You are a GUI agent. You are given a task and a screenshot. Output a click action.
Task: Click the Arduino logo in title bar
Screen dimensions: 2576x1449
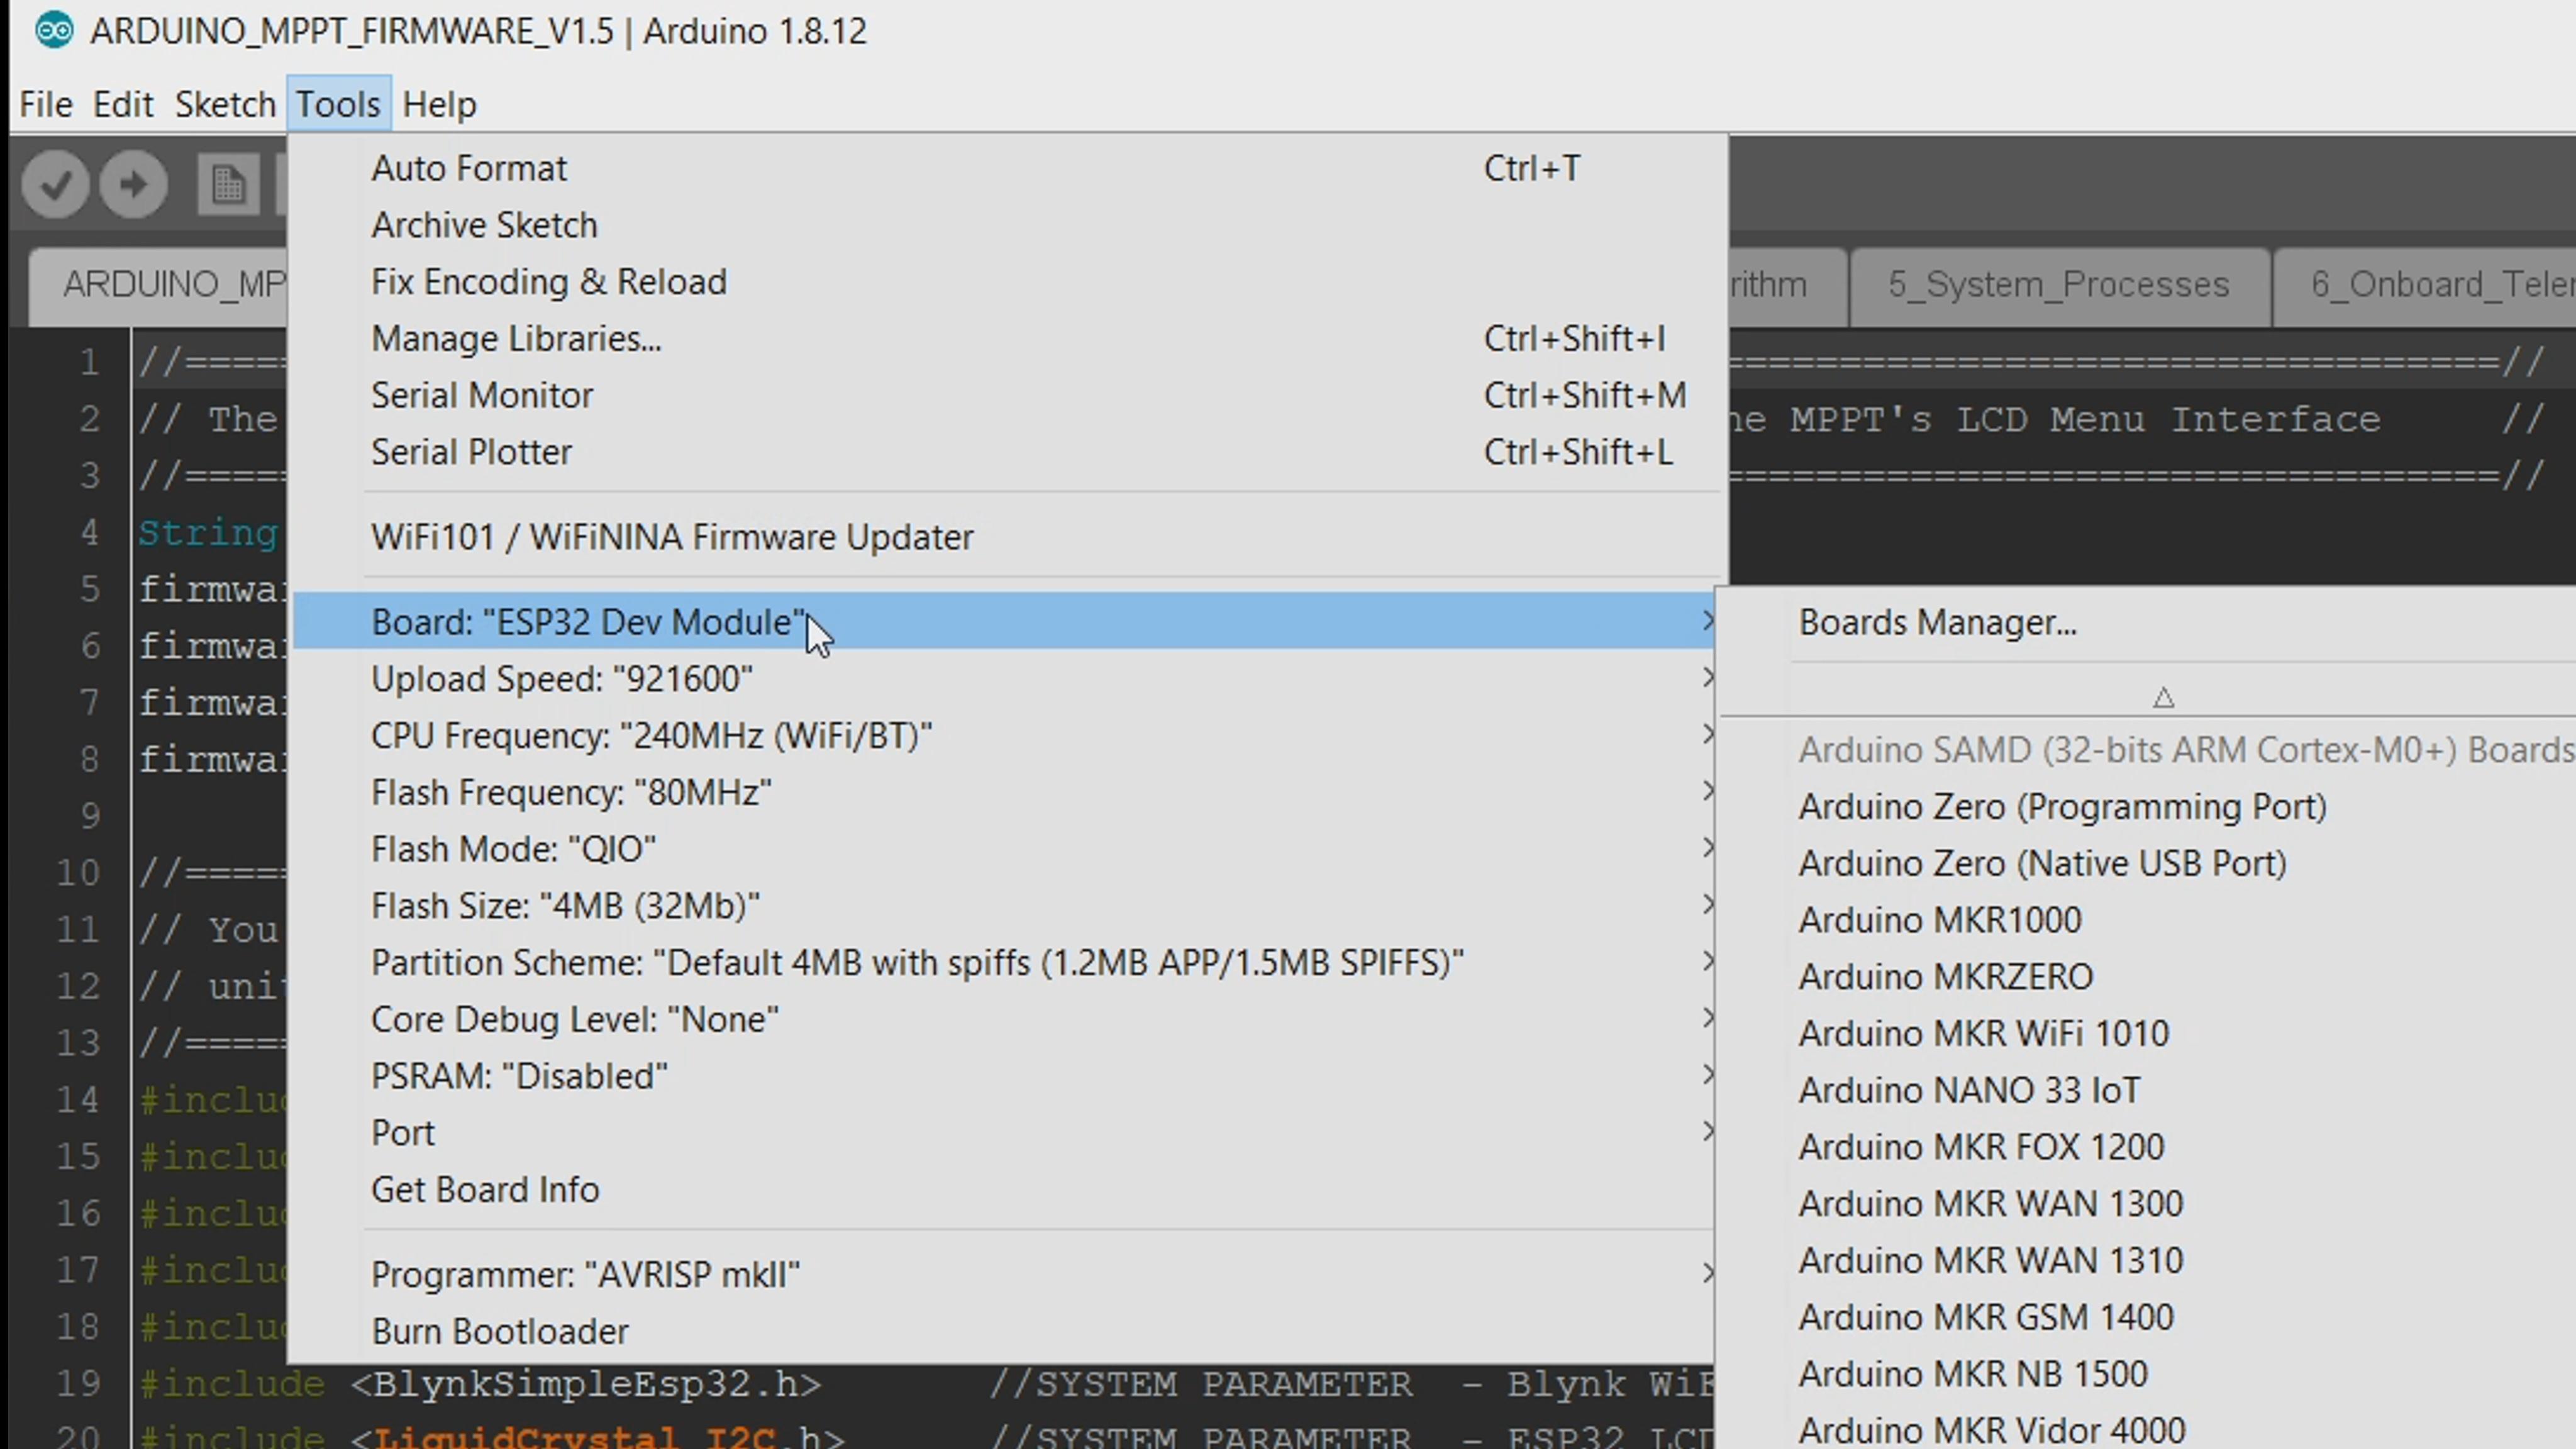(54, 31)
